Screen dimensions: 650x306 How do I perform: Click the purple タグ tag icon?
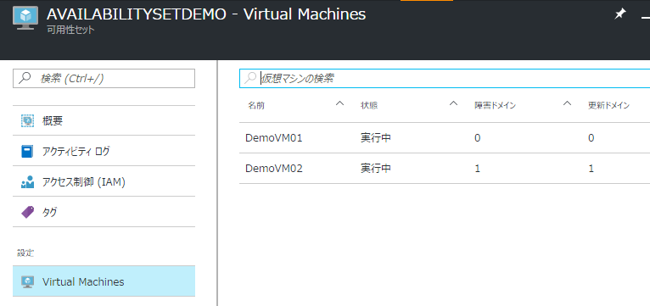click(27, 212)
